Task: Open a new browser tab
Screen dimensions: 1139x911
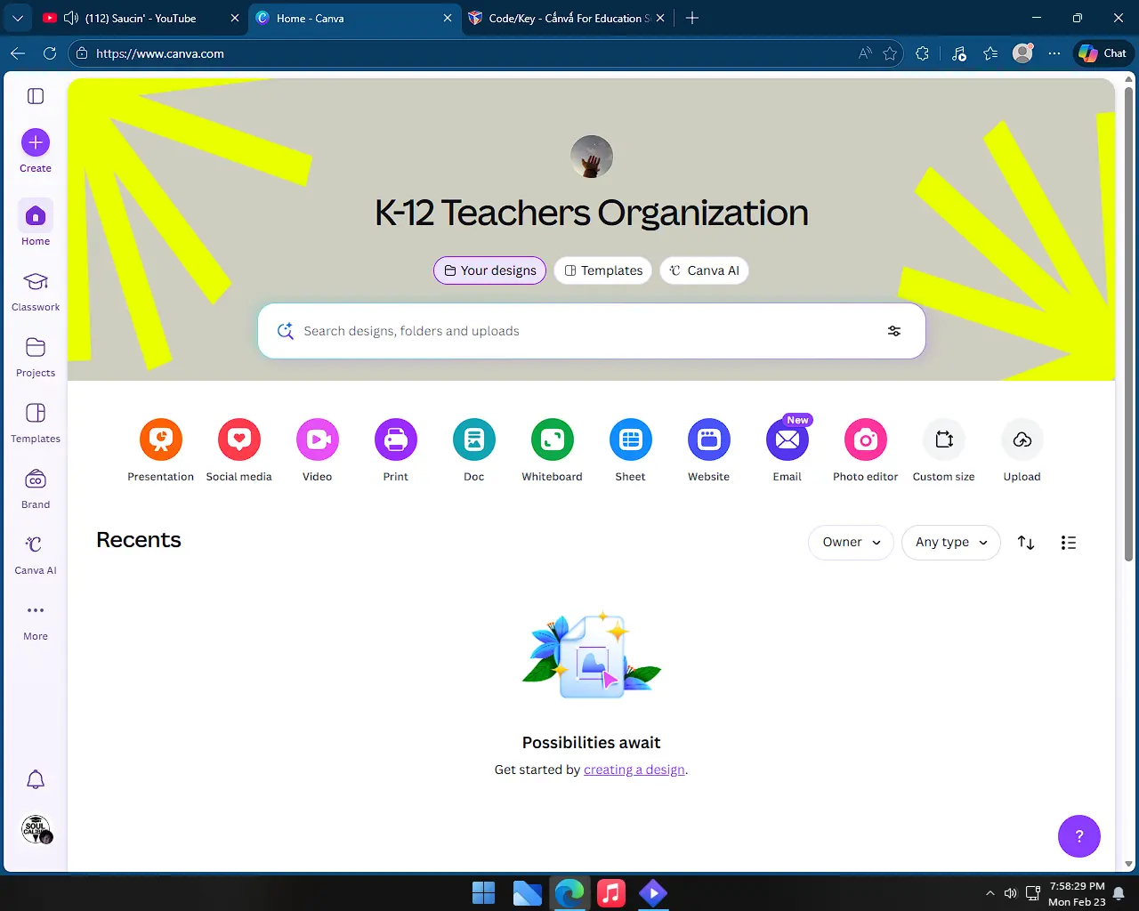Action: [692, 18]
